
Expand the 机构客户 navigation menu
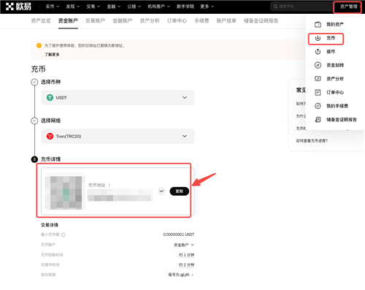158,7
